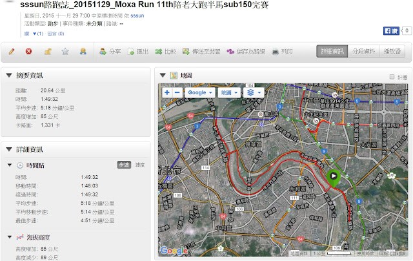The image size is (413, 261).
Task: Switch display to 速度 speed
Action: point(139,165)
